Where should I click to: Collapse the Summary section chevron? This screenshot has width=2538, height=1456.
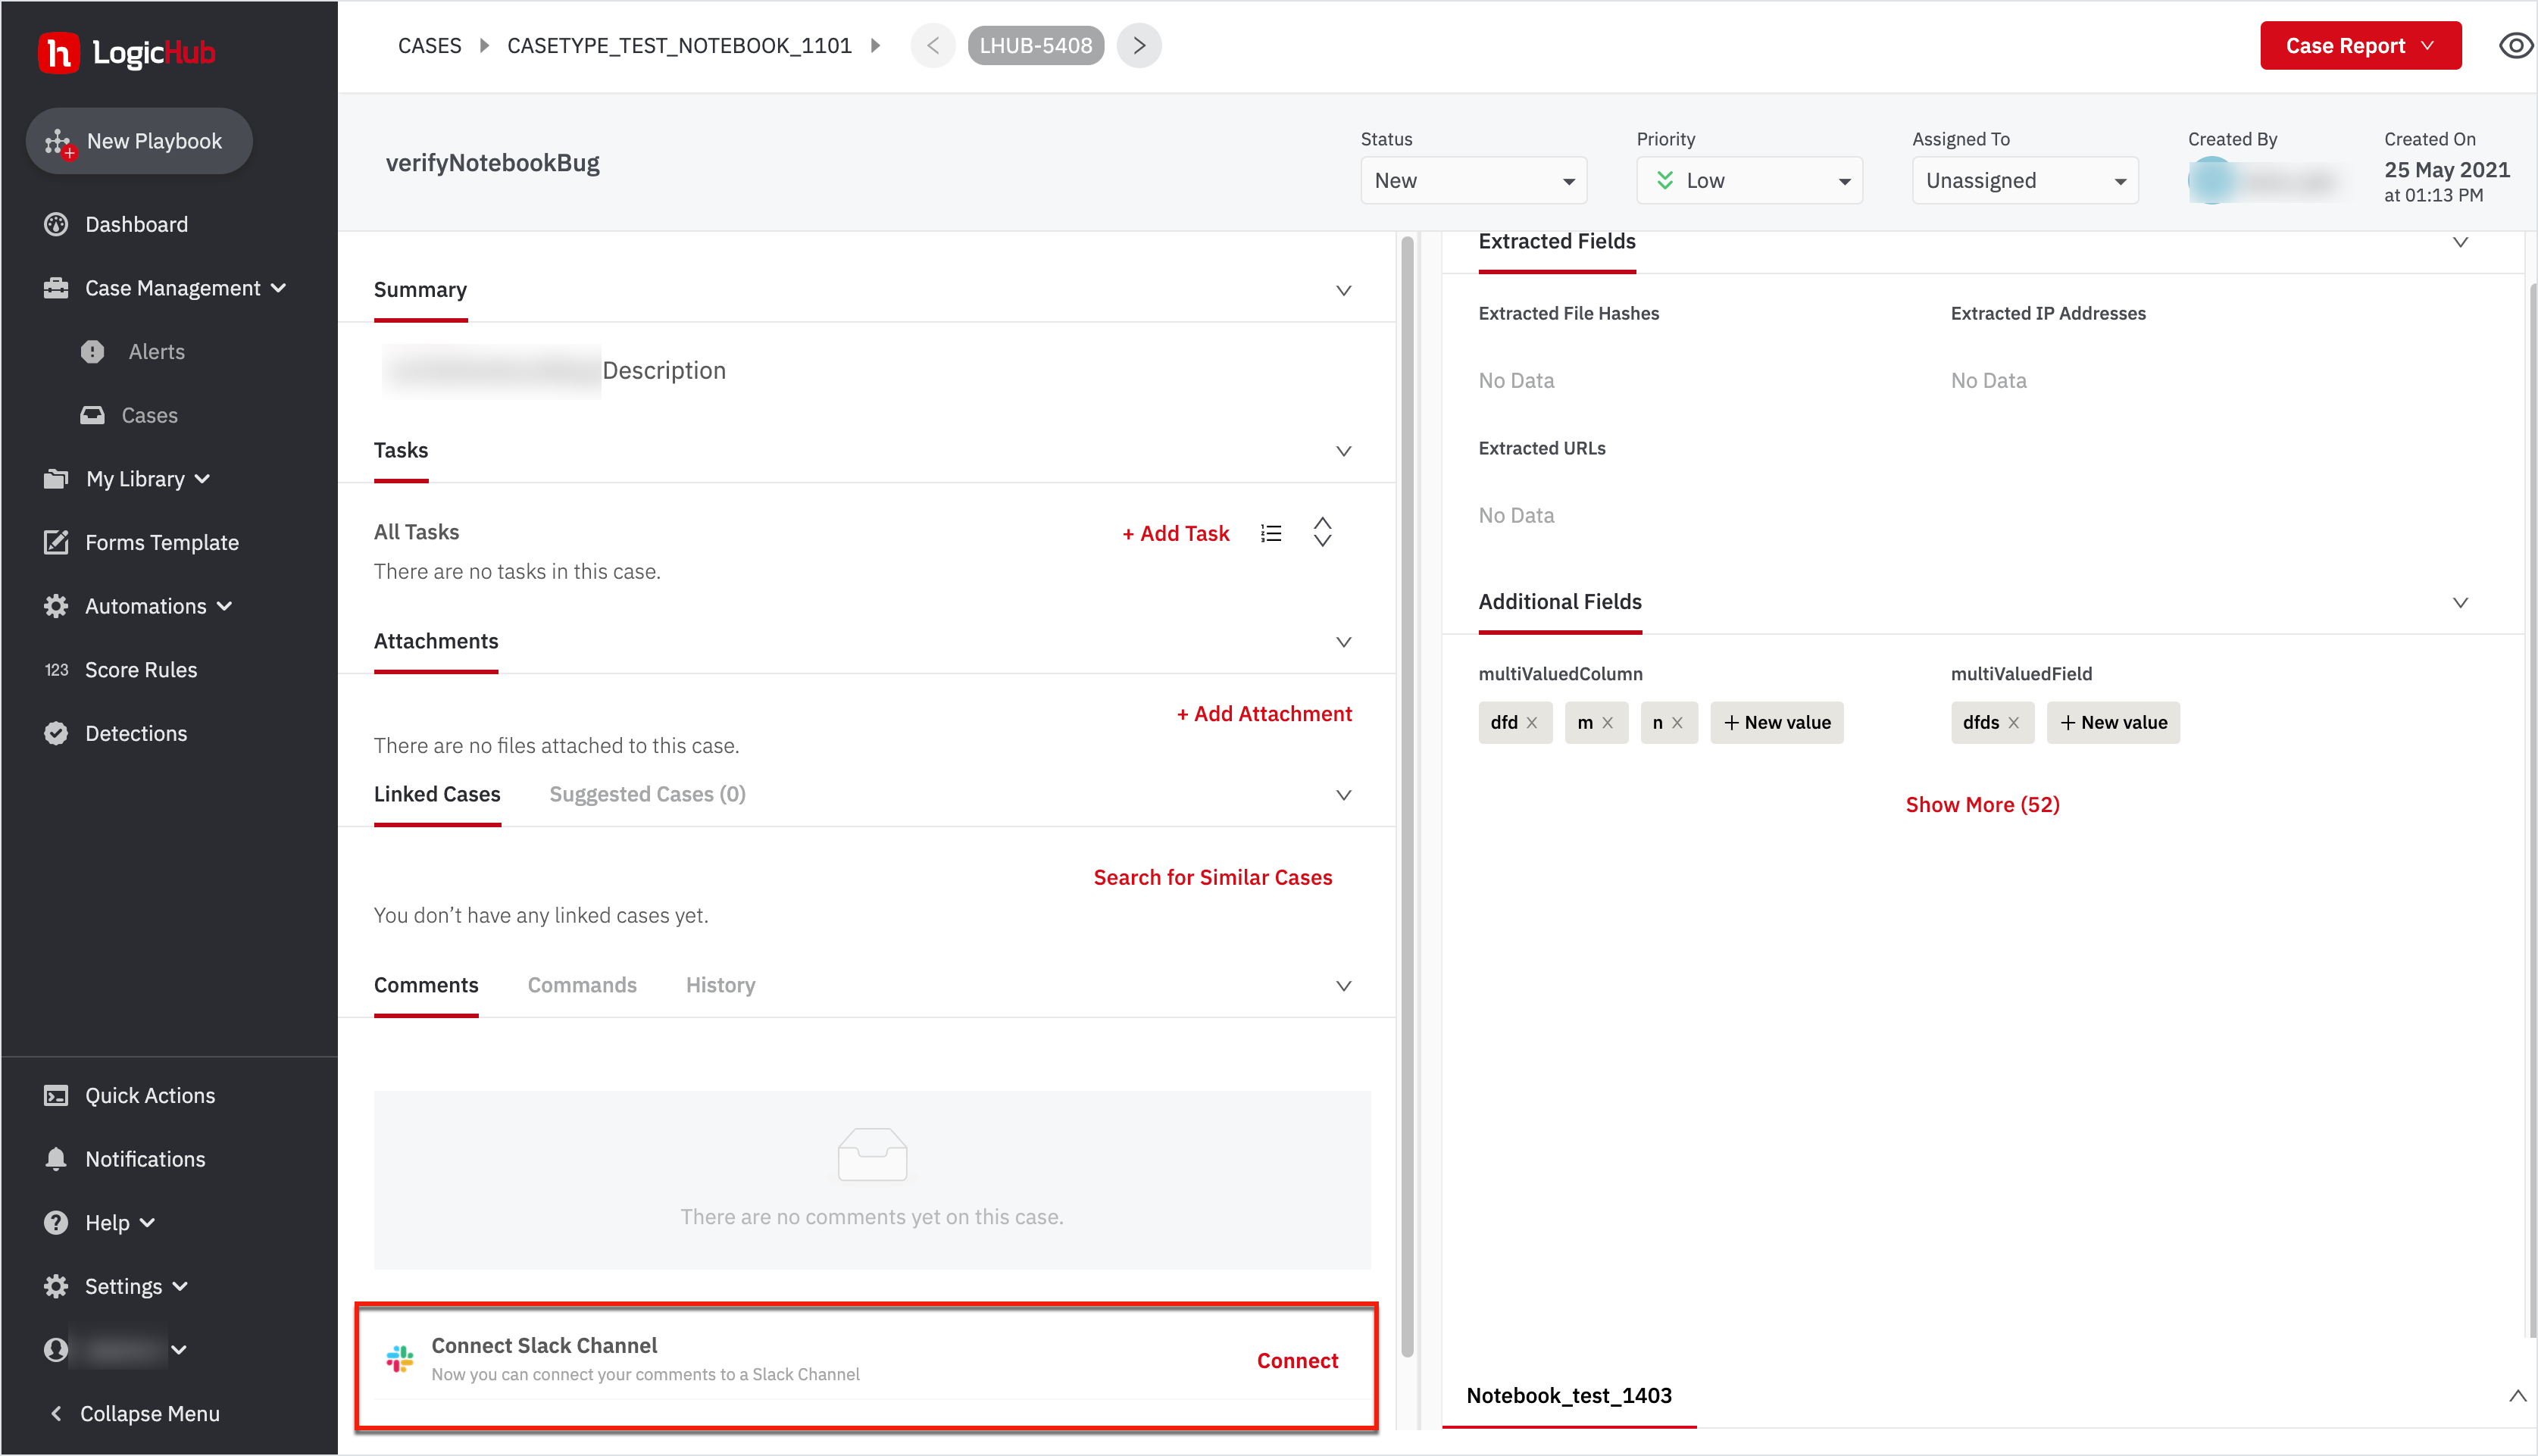pyautogui.click(x=1344, y=291)
